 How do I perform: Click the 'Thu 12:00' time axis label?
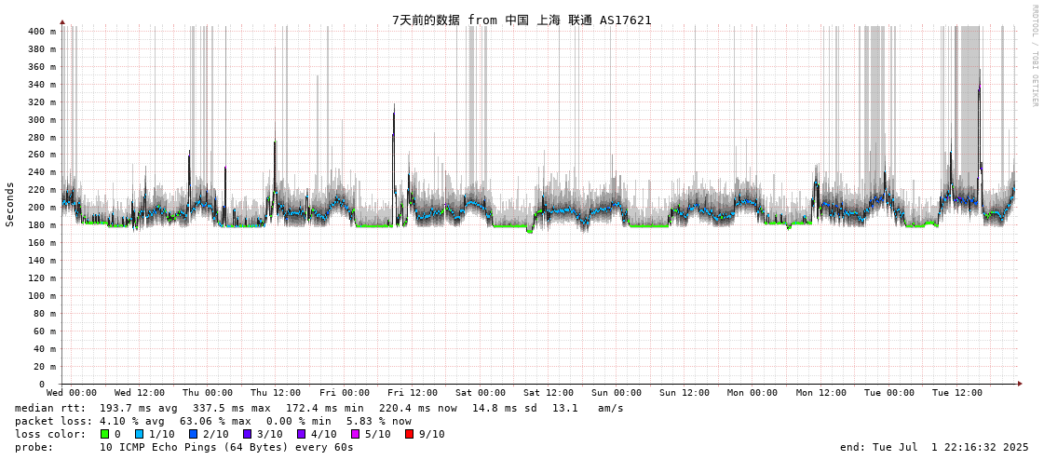pos(276,393)
